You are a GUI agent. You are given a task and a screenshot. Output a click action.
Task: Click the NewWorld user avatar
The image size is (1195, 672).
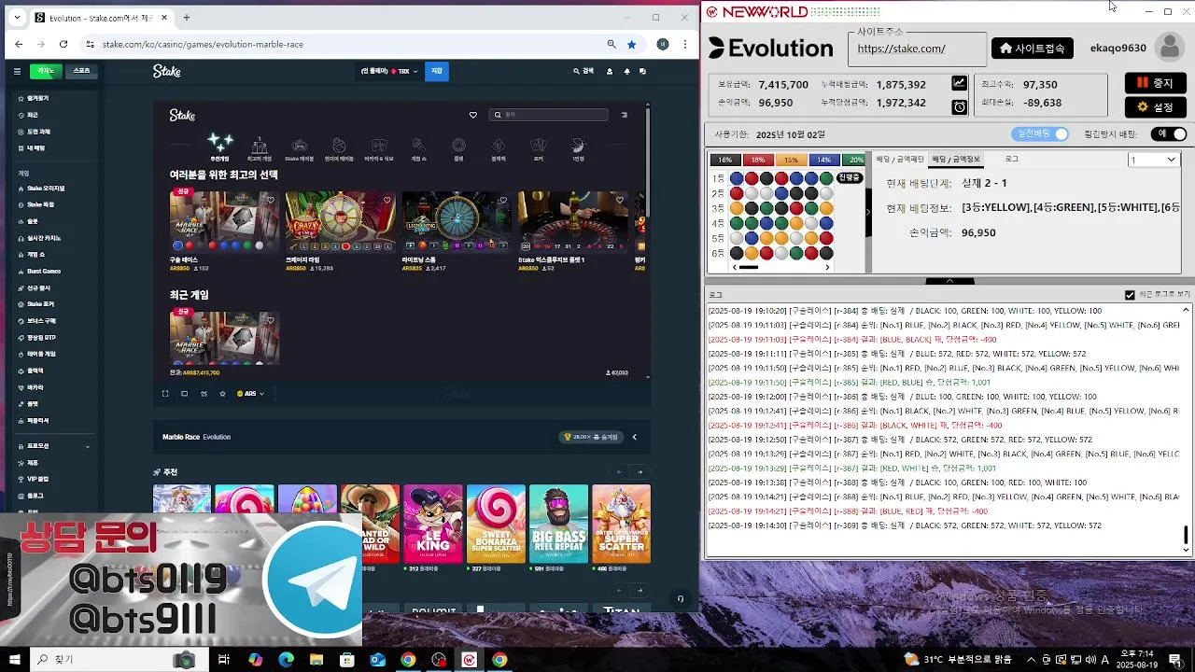[x=1168, y=48]
